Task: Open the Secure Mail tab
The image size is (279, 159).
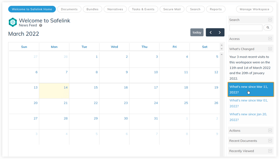Action: tap(172, 9)
